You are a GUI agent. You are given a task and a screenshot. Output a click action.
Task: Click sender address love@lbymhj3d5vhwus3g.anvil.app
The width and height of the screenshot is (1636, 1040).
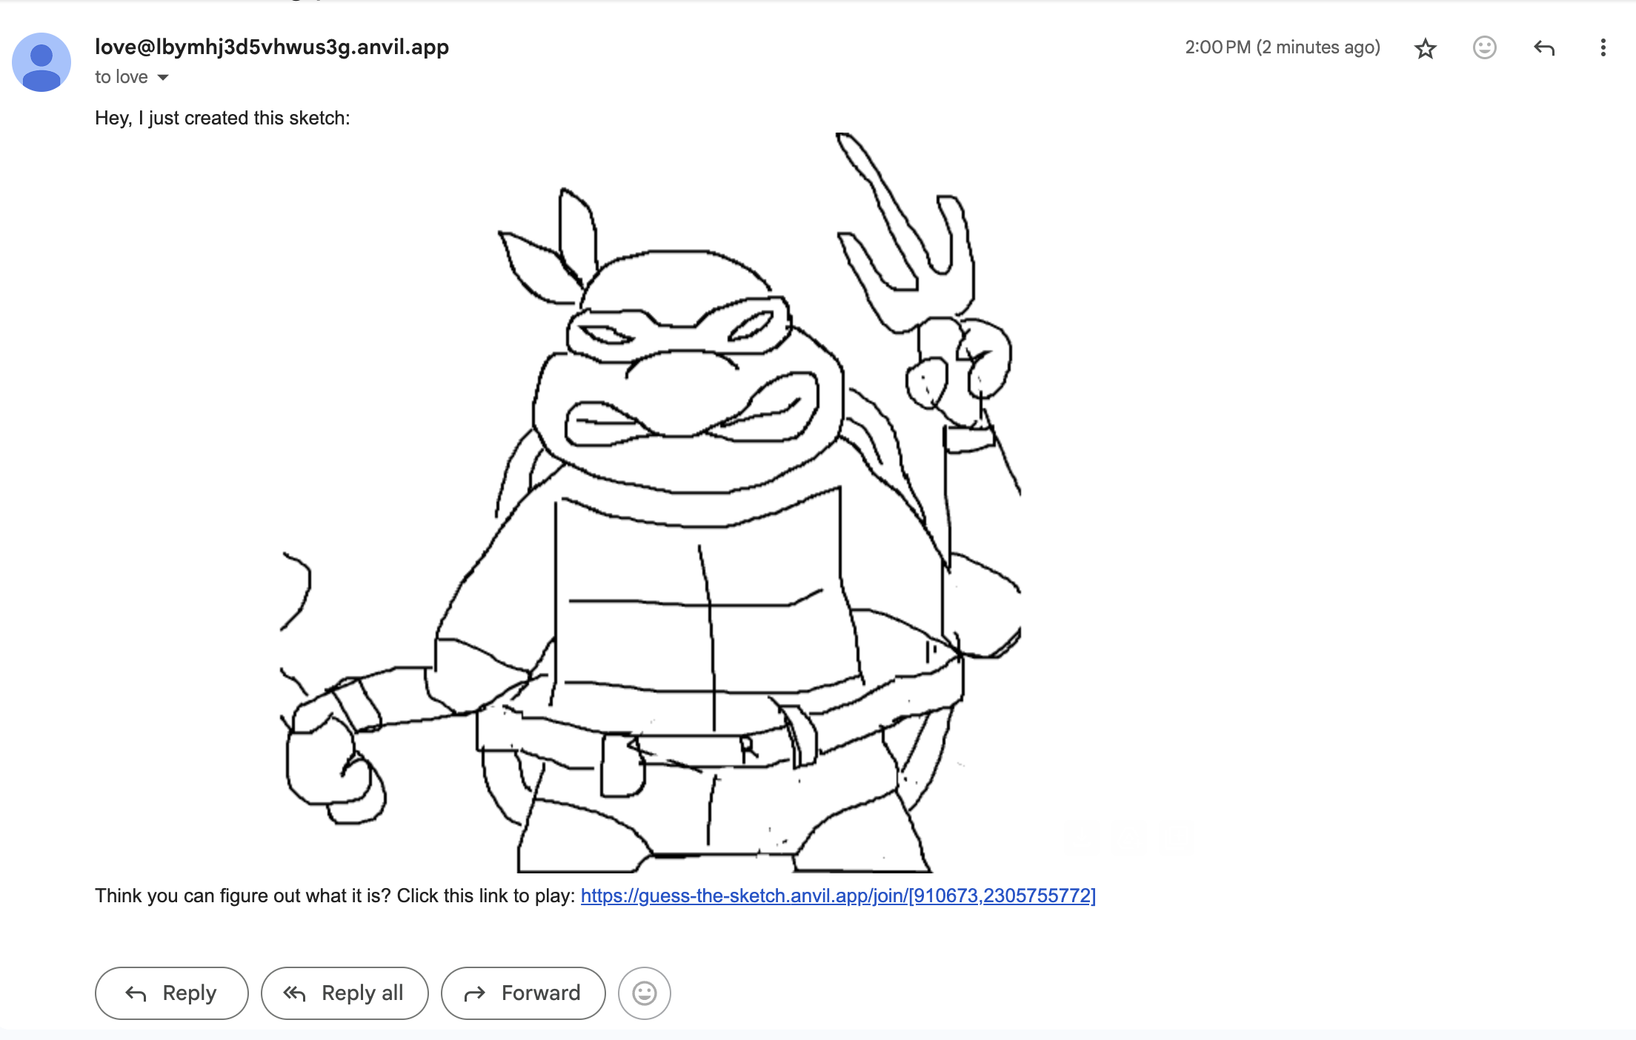click(x=271, y=47)
